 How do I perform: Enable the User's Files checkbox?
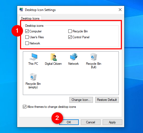(x=27, y=37)
